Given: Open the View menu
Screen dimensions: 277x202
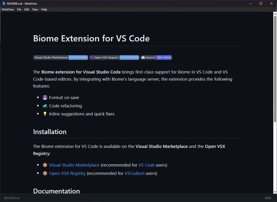Looking at the screenshot, I should point(35,9).
